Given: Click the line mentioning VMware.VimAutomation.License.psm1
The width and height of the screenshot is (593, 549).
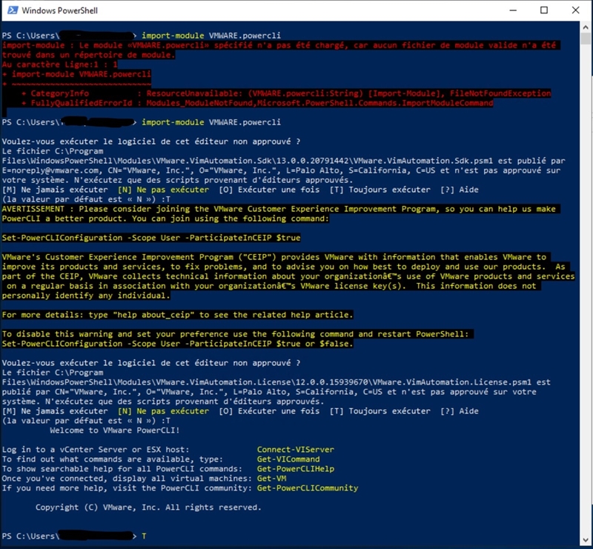Looking at the screenshot, I should pyautogui.click(x=276, y=382).
